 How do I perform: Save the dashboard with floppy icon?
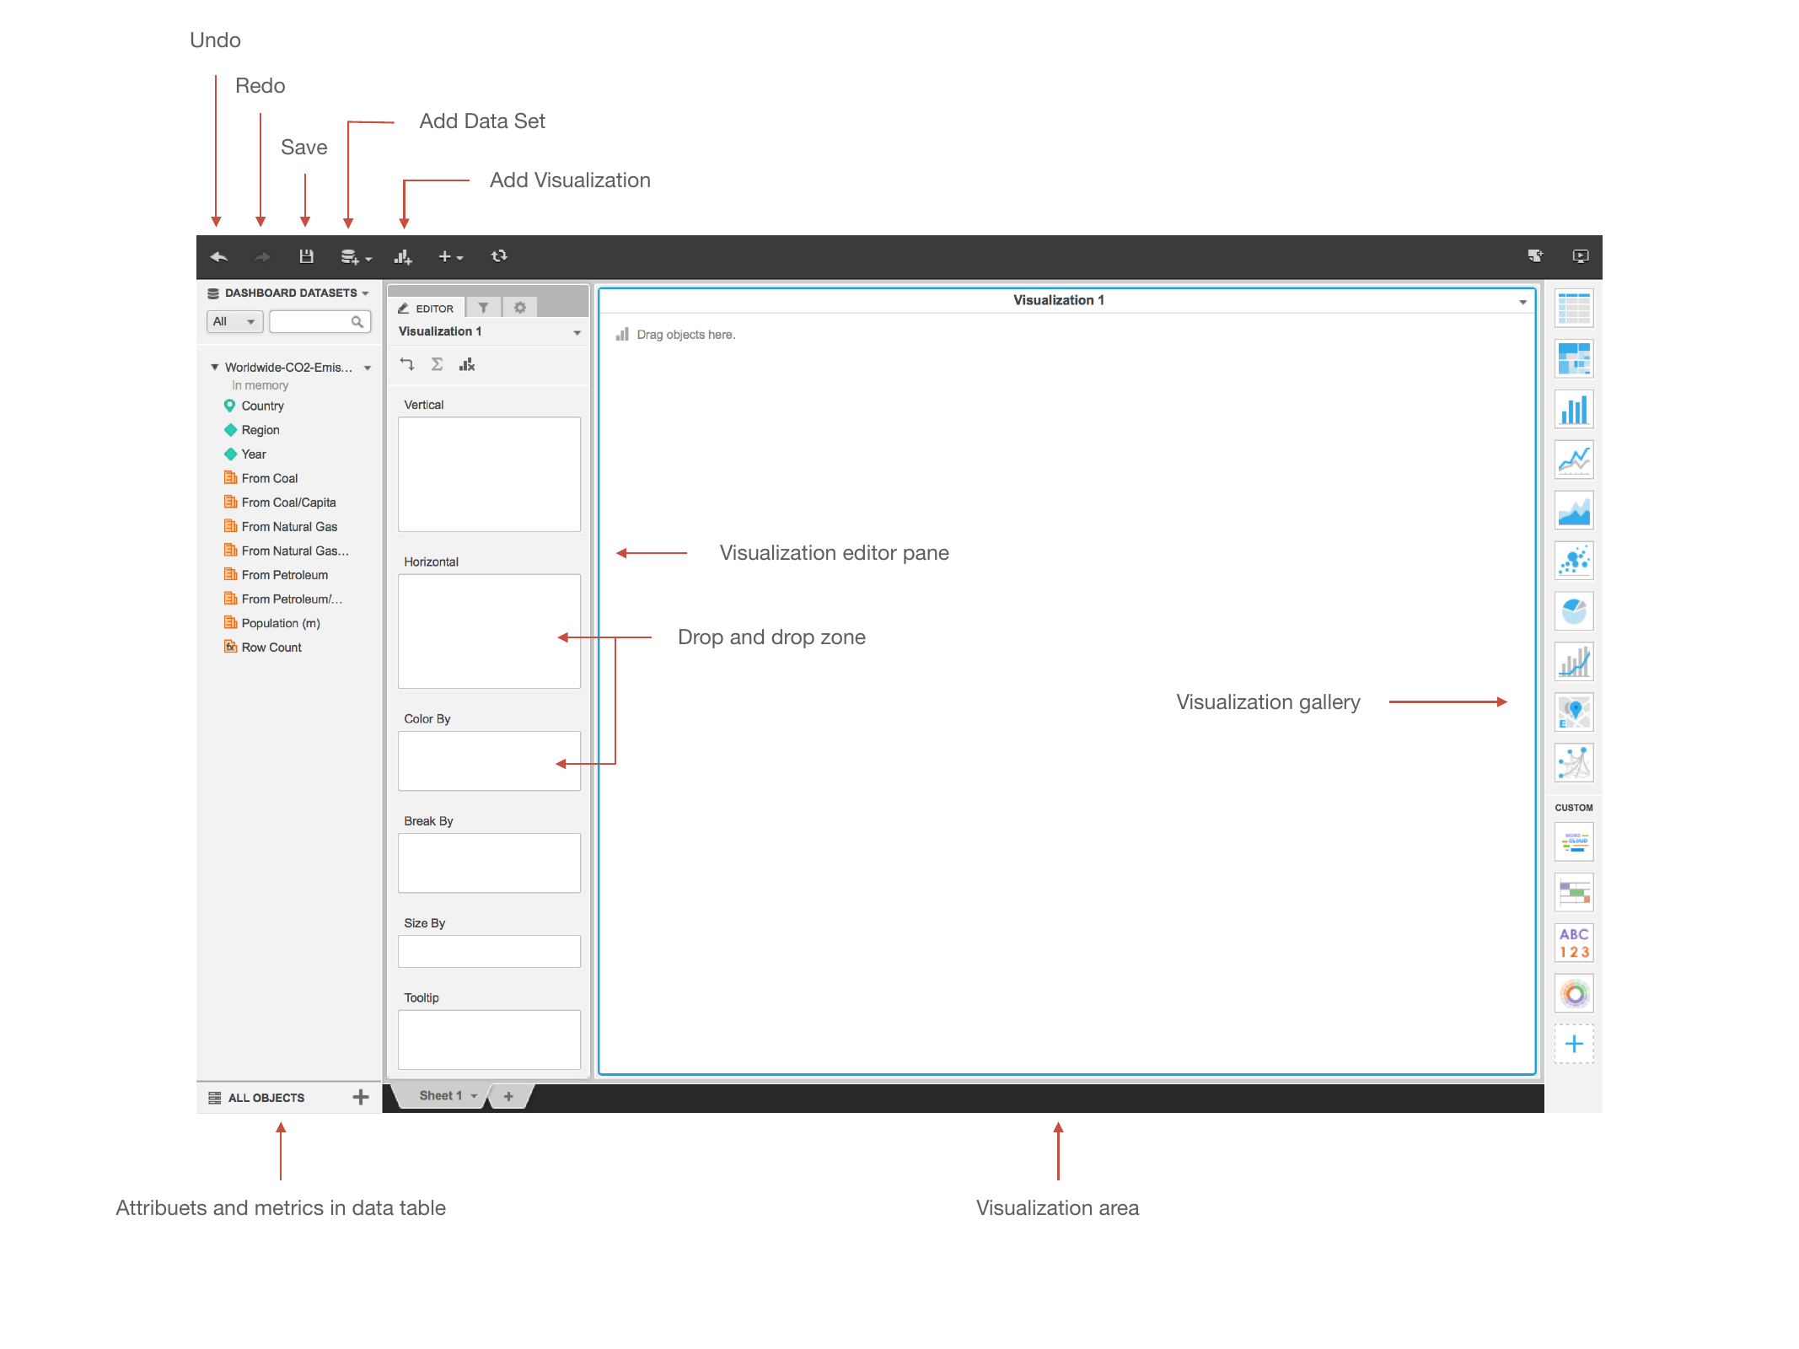click(x=306, y=257)
